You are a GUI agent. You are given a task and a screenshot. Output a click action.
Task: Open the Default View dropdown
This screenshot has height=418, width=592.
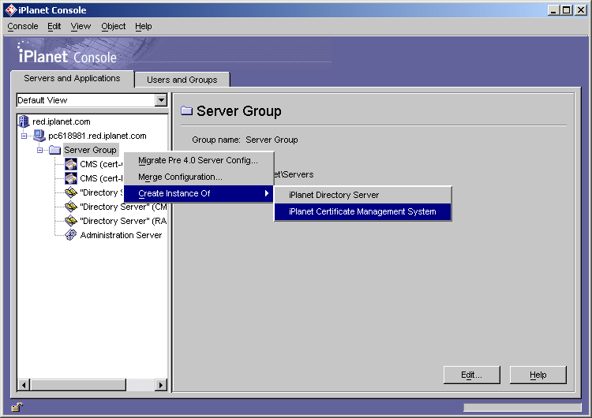click(x=161, y=100)
